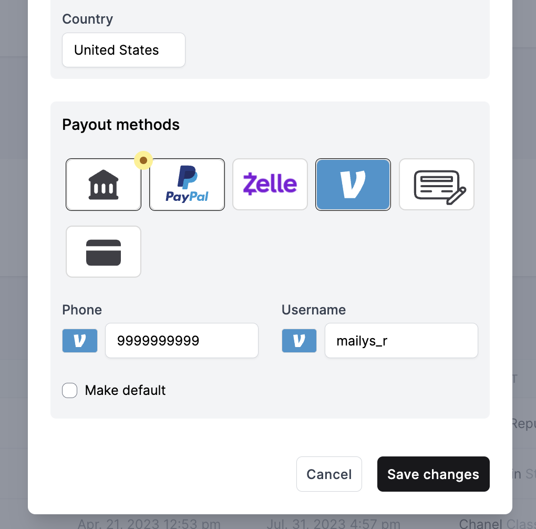536x529 pixels.
Task: Click the Country field label
Action: (x=88, y=19)
